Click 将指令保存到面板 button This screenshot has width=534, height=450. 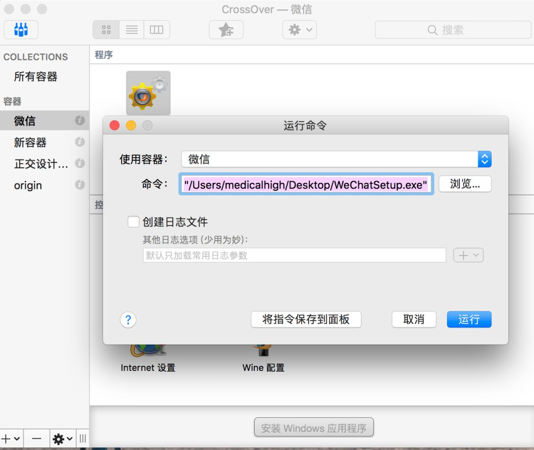(306, 319)
